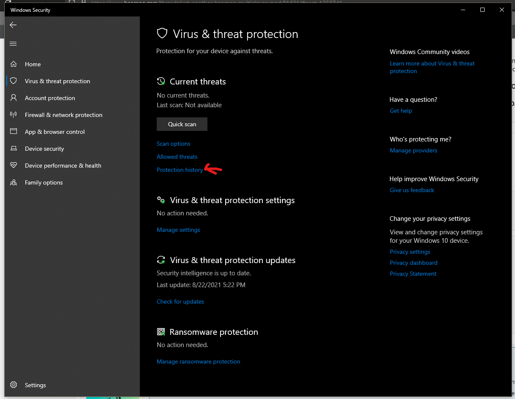Toggle the hamburger navigation menu icon
The width and height of the screenshot is (515, 399).
(x=13, y=44)
